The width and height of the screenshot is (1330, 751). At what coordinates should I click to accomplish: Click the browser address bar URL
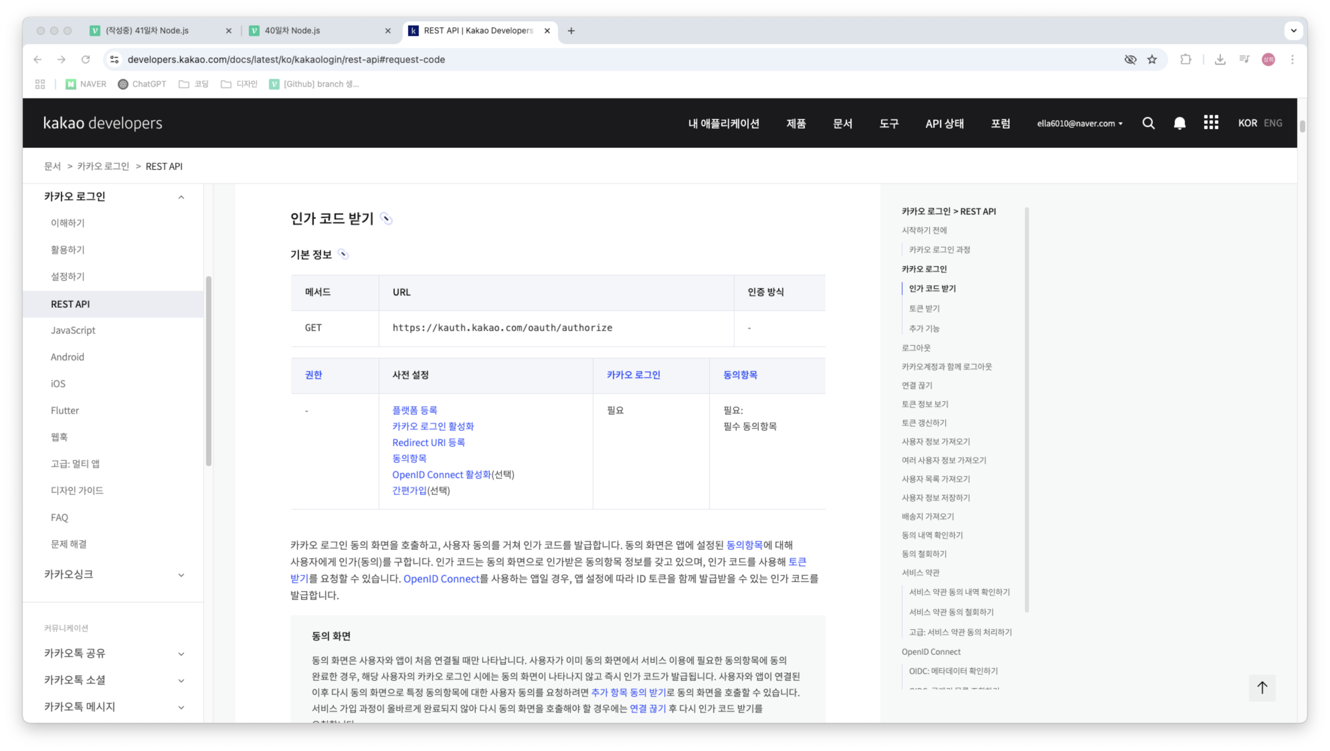[x=286, y=60]
